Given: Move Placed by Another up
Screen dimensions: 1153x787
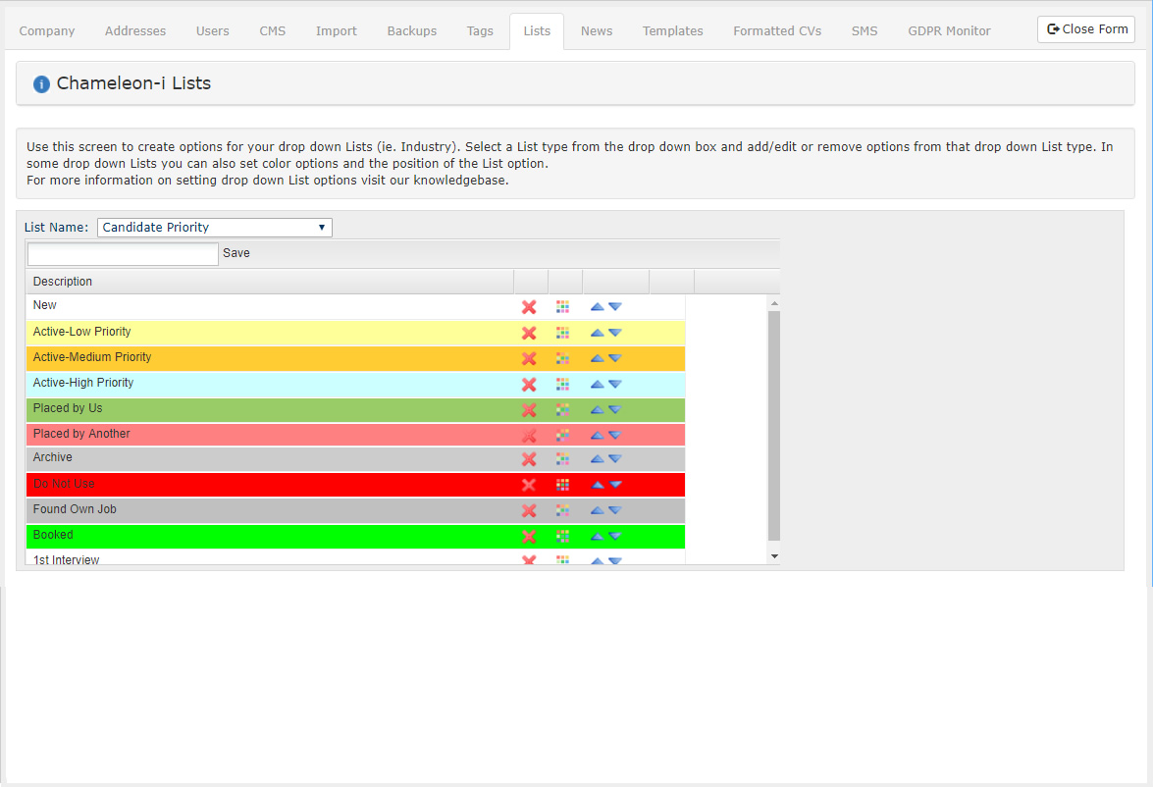Looking at the screenshot, I should pyautogui.click(x=597, y=436).
